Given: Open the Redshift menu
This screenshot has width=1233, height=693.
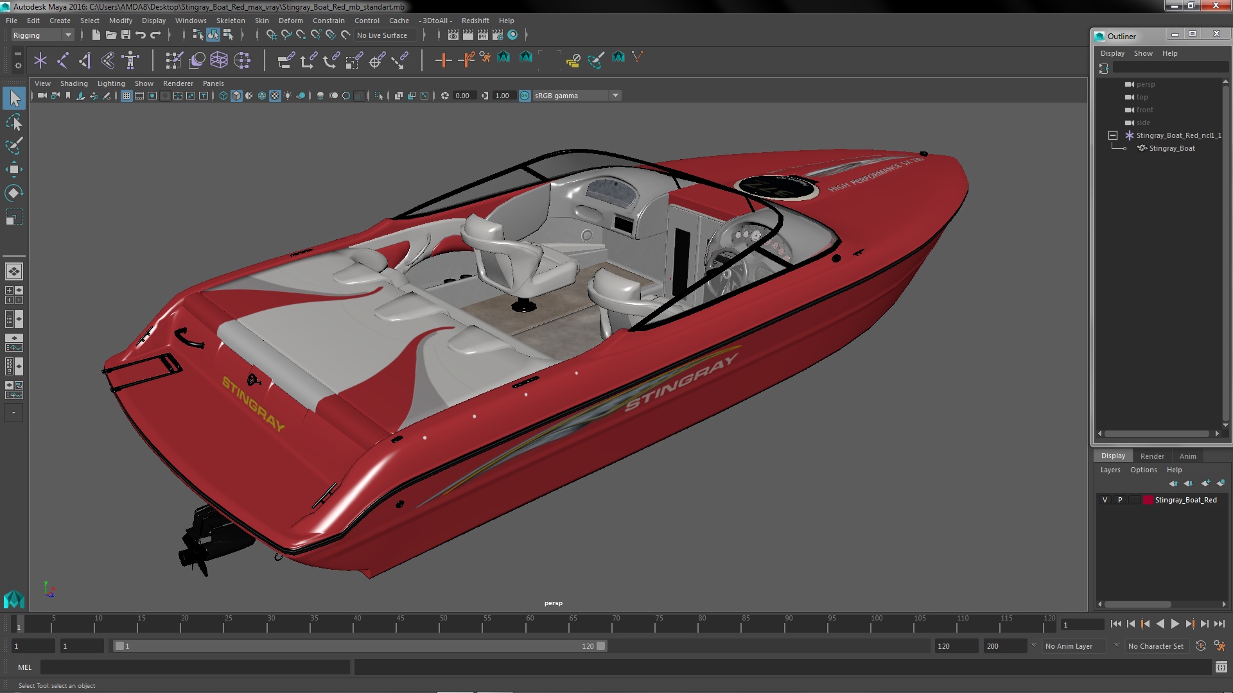Looking at the screenshot, I should [475, 21].
